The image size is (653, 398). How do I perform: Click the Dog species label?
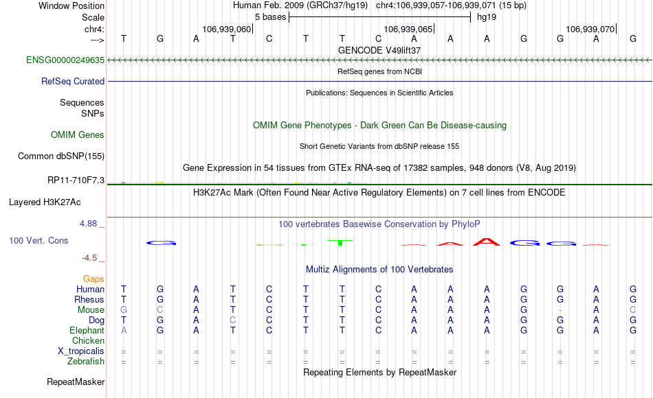coord(97,320)
